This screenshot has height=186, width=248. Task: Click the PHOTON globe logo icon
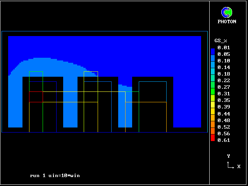227,13
